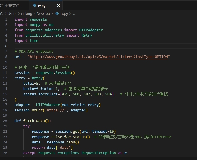Click 'Retry(' on line 12
Image resolution: width=197 pixels, height=160 pixels.
(38, 78)
